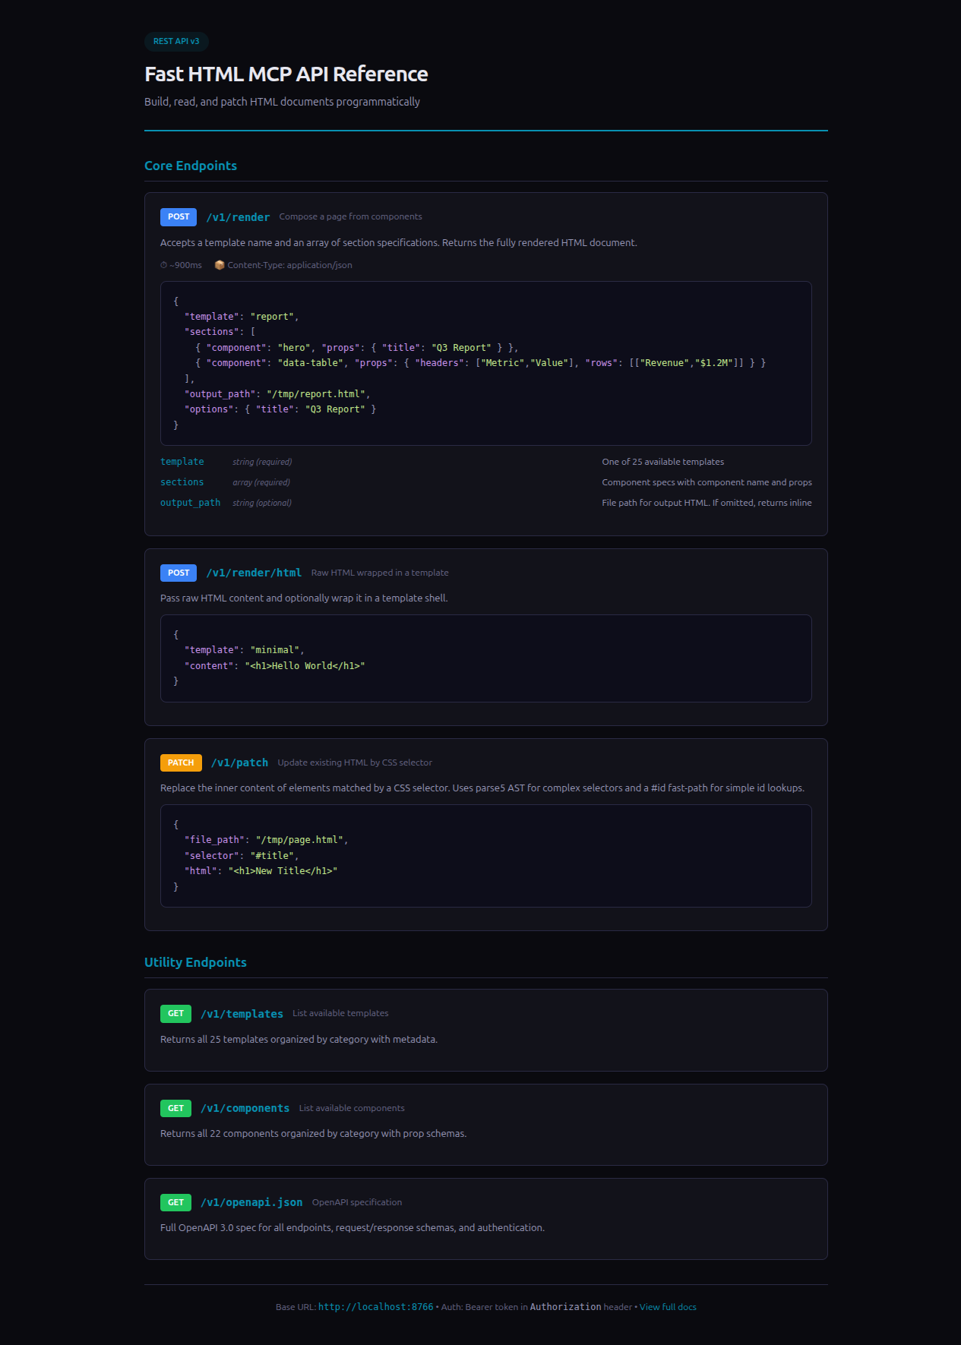Click the "hero" component code line
Viewport: 961px width, 1345px height.
tap(356, 348)
